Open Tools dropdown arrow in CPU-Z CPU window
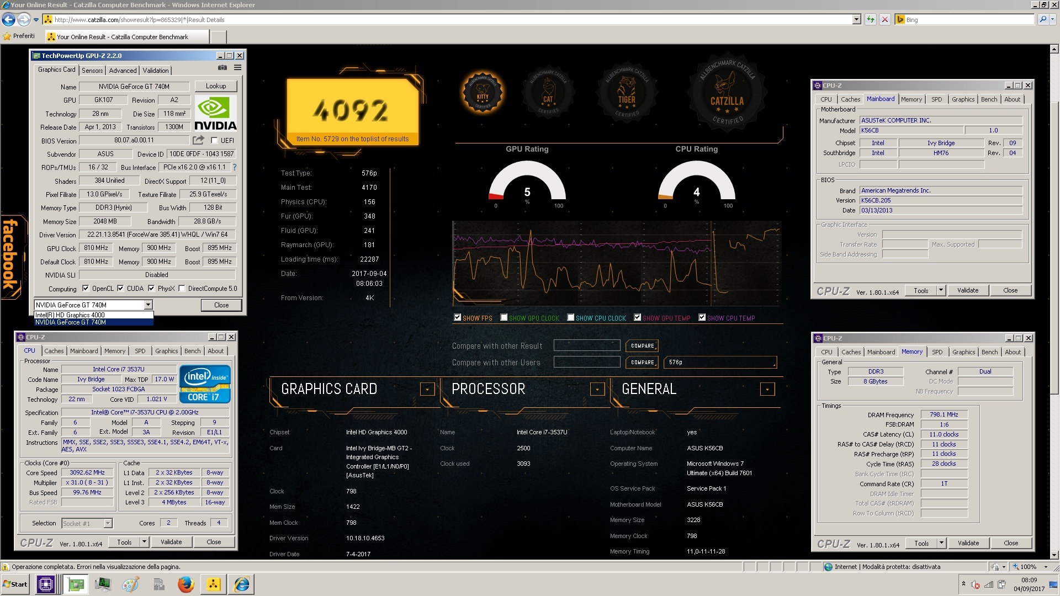Screen dimensions: 1060x596 pos(145,542)
